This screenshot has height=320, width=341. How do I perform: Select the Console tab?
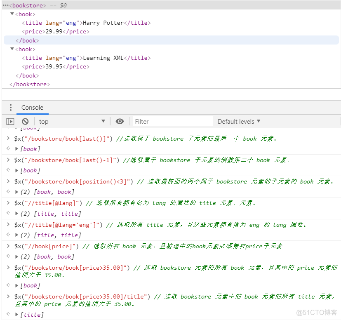tap(33, 108)
